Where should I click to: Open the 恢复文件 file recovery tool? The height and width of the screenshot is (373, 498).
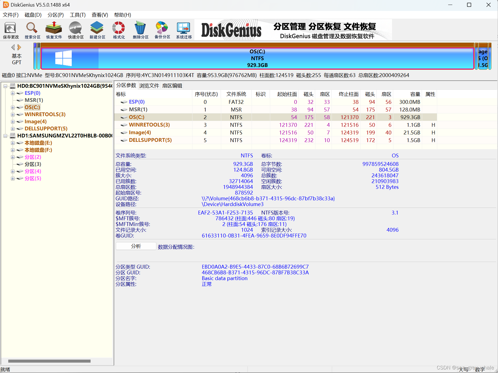click(x=54, y=30)
